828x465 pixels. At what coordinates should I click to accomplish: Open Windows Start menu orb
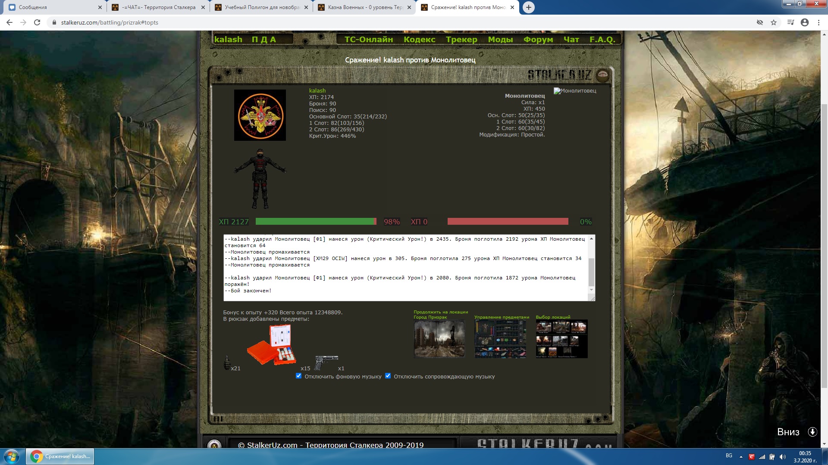(12, 456)
